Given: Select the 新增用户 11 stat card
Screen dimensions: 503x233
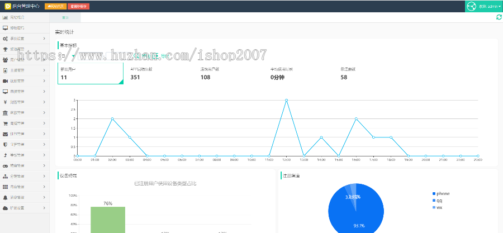Looking at the screenshot, I should point(91,73).
